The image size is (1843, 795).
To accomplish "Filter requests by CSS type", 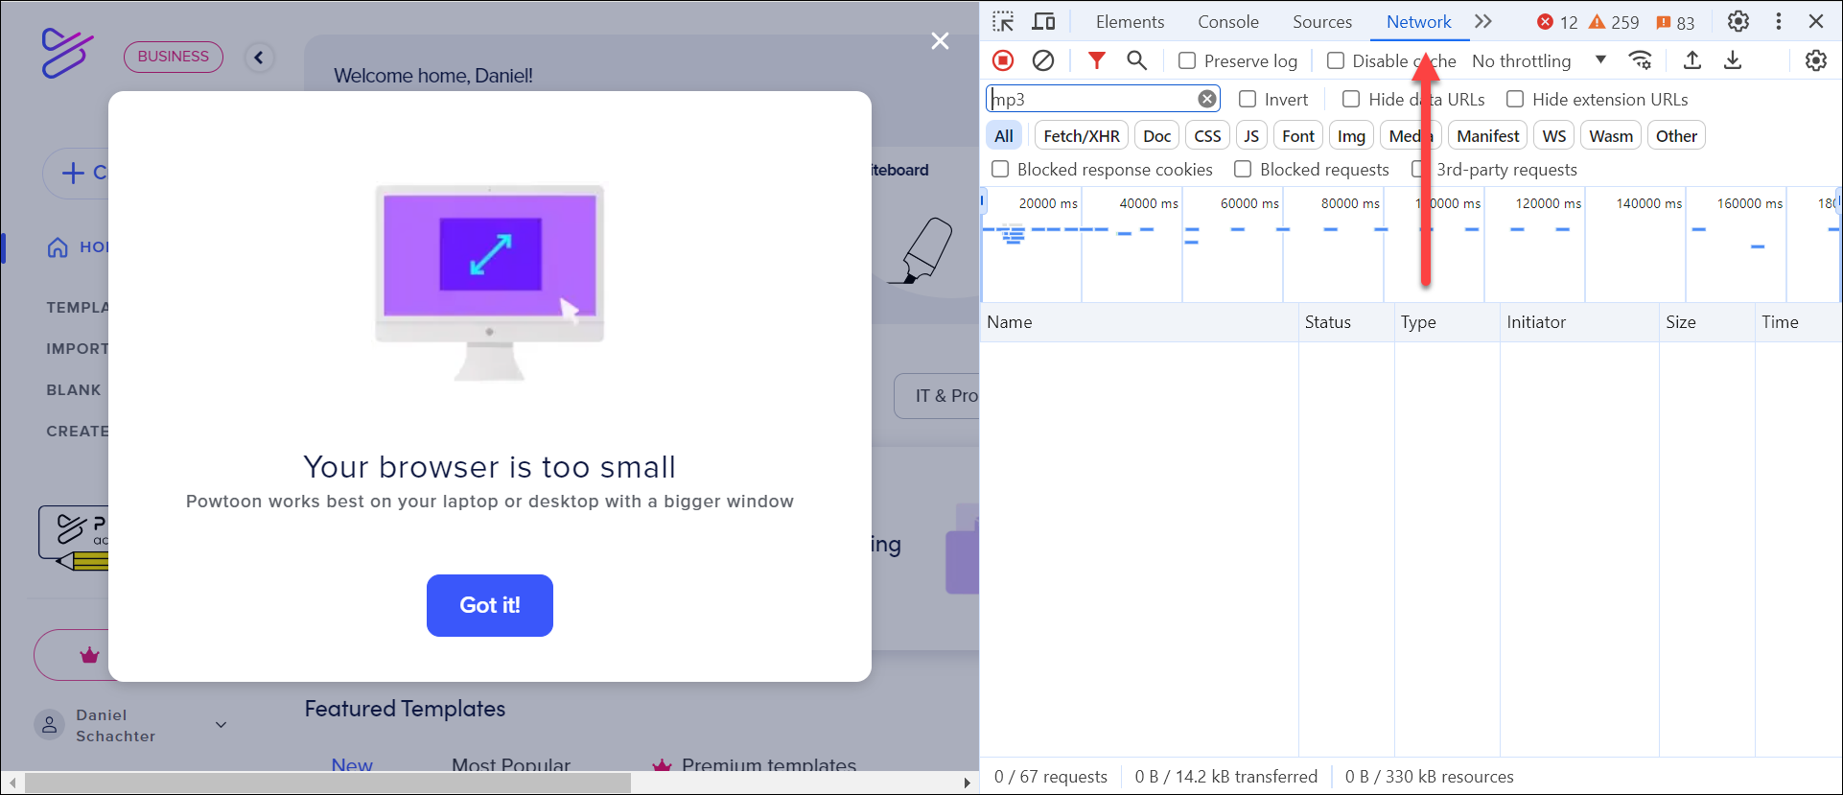I will click(x=1207, y=136).
